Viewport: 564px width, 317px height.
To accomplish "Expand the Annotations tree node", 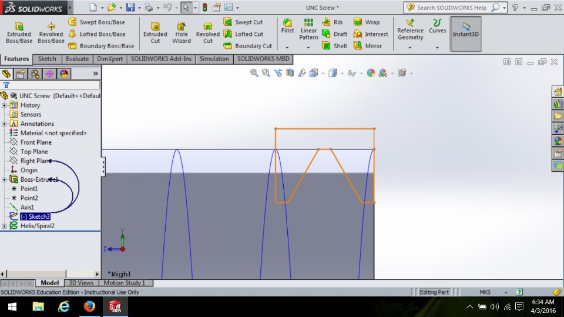I will click(4, 124).
